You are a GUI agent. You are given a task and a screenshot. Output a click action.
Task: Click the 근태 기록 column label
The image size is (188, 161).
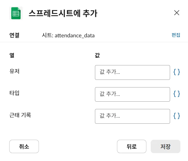coord(20,115)
